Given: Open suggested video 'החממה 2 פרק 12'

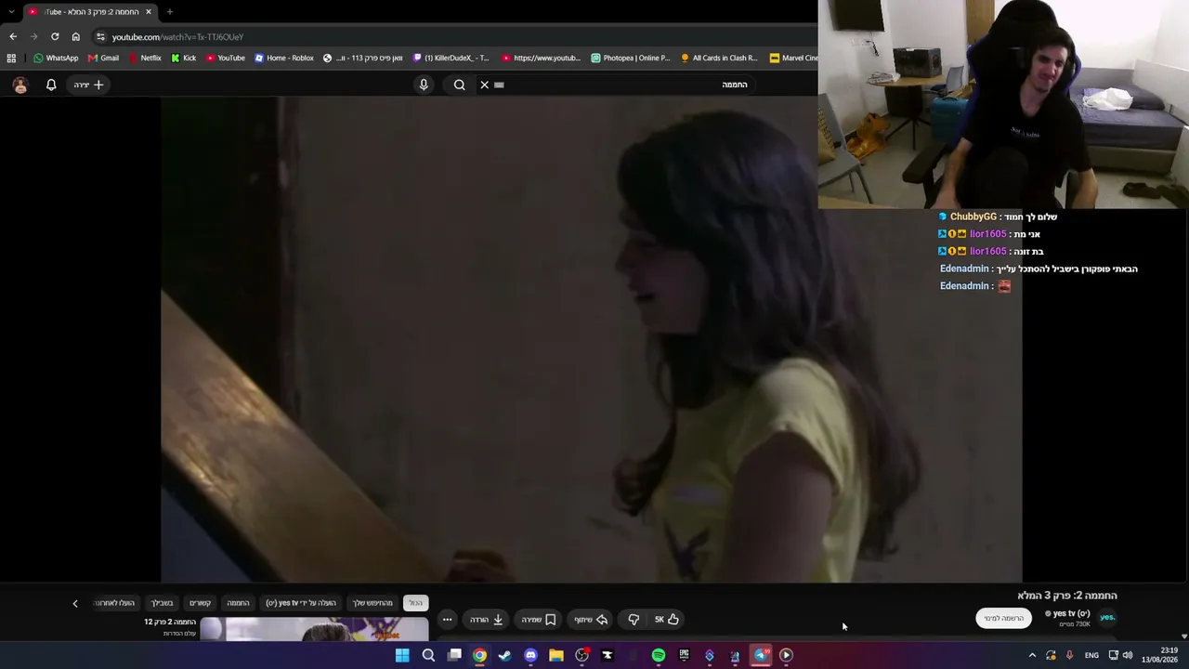Looking at the screenshot, I should [170, 622].
